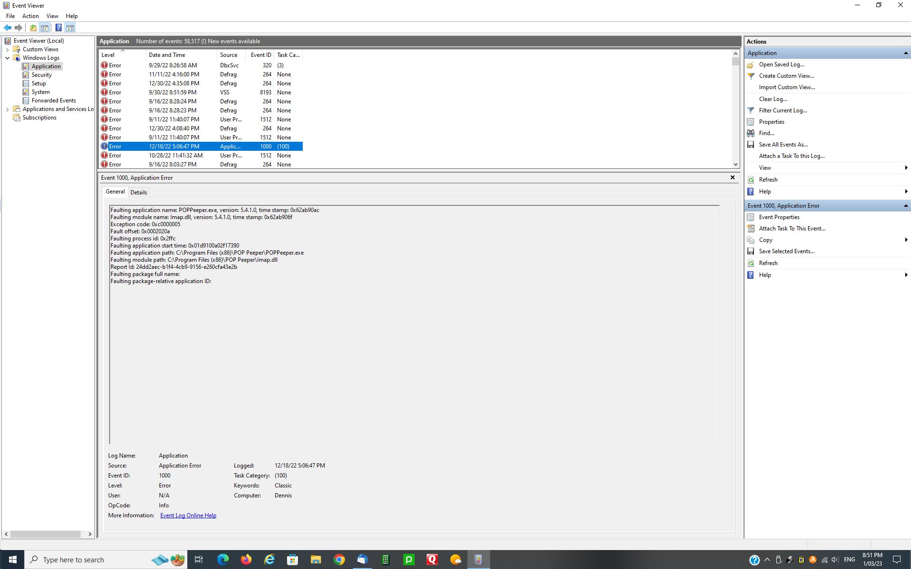The width and height of the screenshot is (911, 569).
Task: Open the Help menu
Action: [72, 16]
